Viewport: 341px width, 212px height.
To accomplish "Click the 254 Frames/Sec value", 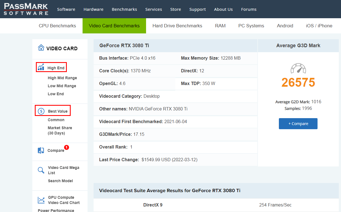I will coord(275,205).
